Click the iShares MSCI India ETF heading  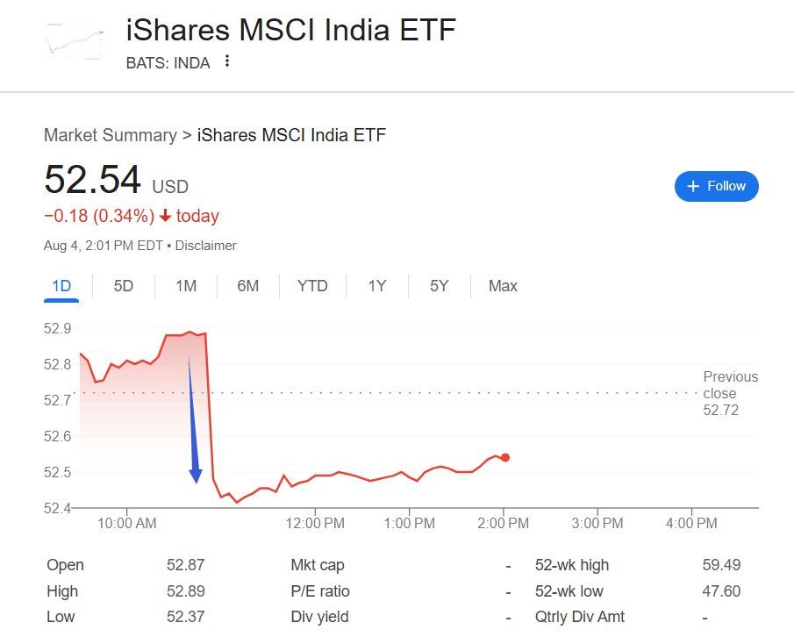(291, 31)
